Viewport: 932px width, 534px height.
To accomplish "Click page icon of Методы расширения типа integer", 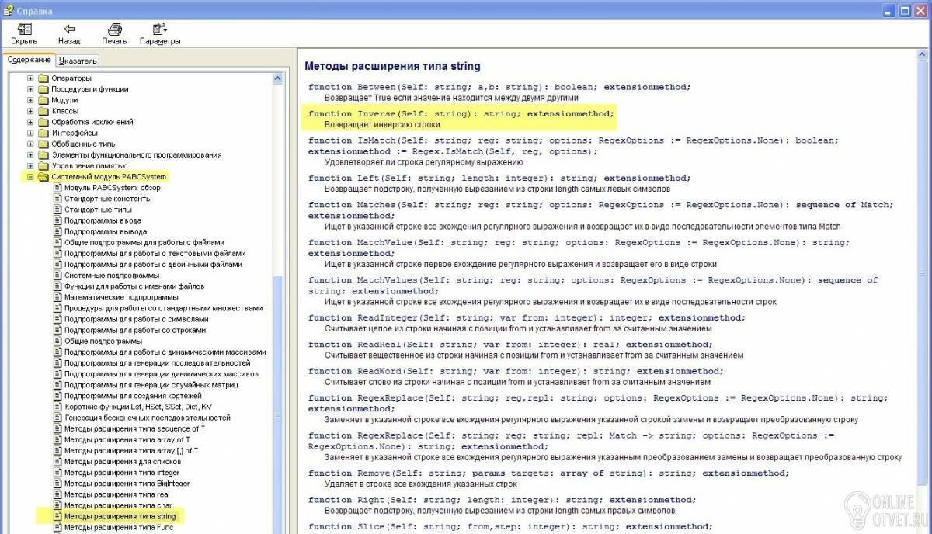I will click(57, 472).
